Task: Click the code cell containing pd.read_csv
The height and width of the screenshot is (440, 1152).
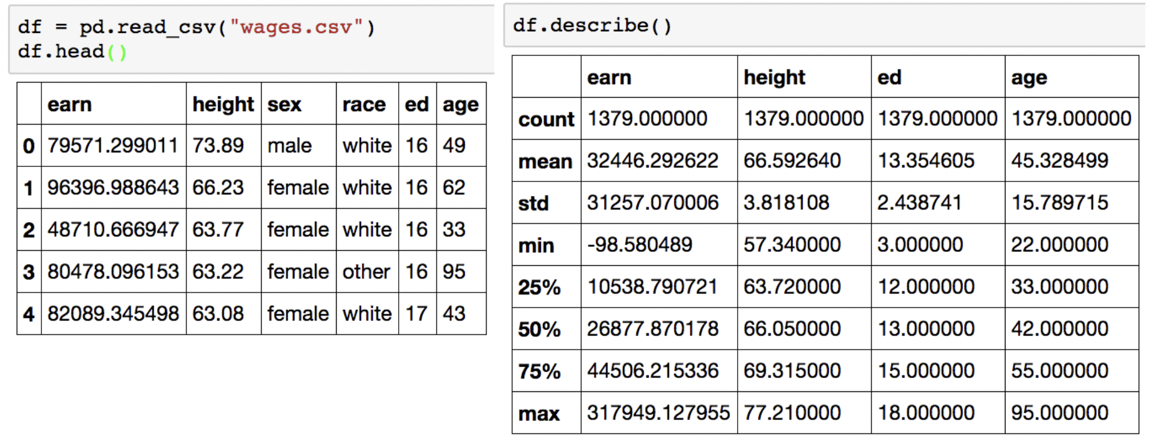Action: pos(252,39)
